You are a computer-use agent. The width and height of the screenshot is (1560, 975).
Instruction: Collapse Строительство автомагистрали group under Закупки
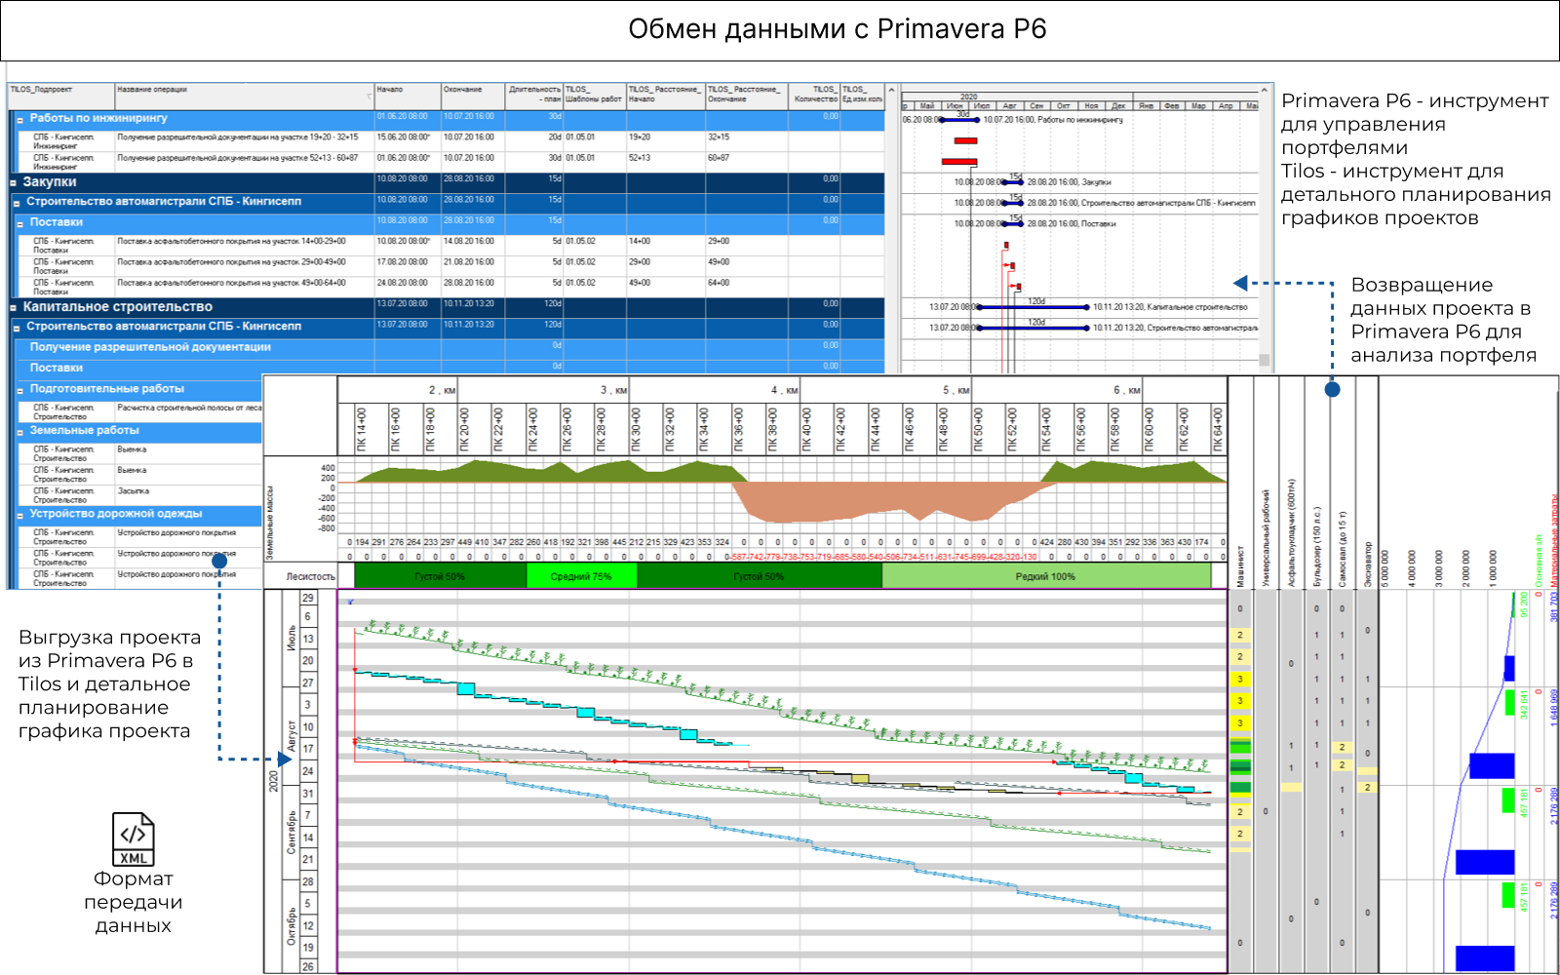(17, 203)
